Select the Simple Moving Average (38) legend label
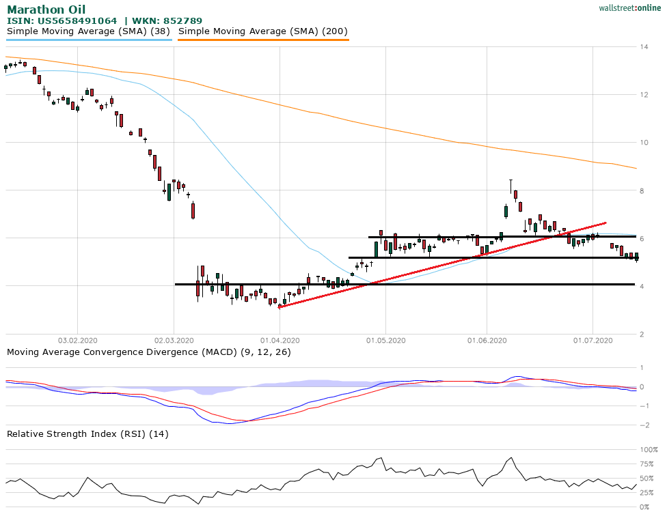Image resolution: width=667 pixels, height=512 pixels. 88,31
